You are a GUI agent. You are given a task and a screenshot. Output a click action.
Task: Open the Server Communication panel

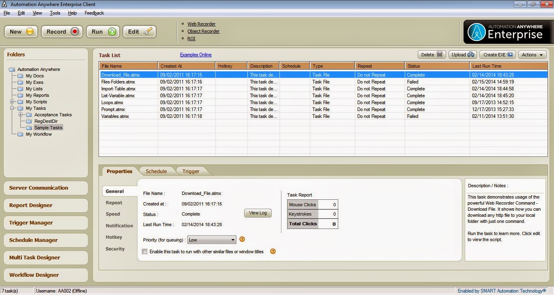(46, 188)
